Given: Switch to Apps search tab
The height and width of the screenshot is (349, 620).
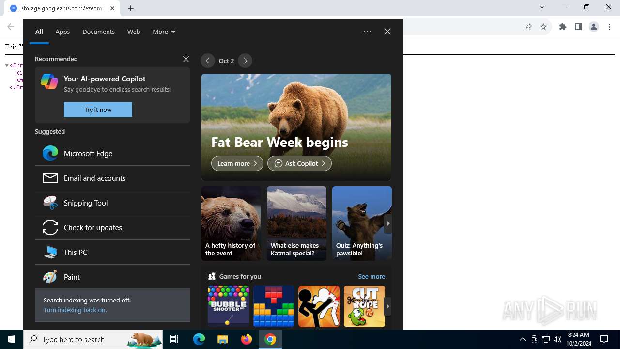Looking at the screenshot, I should (62, 32).
